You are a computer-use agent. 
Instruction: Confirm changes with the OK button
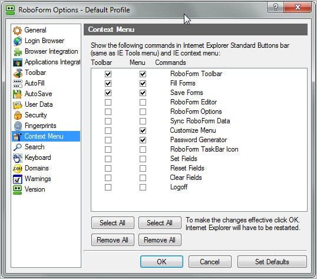[161, 262]
